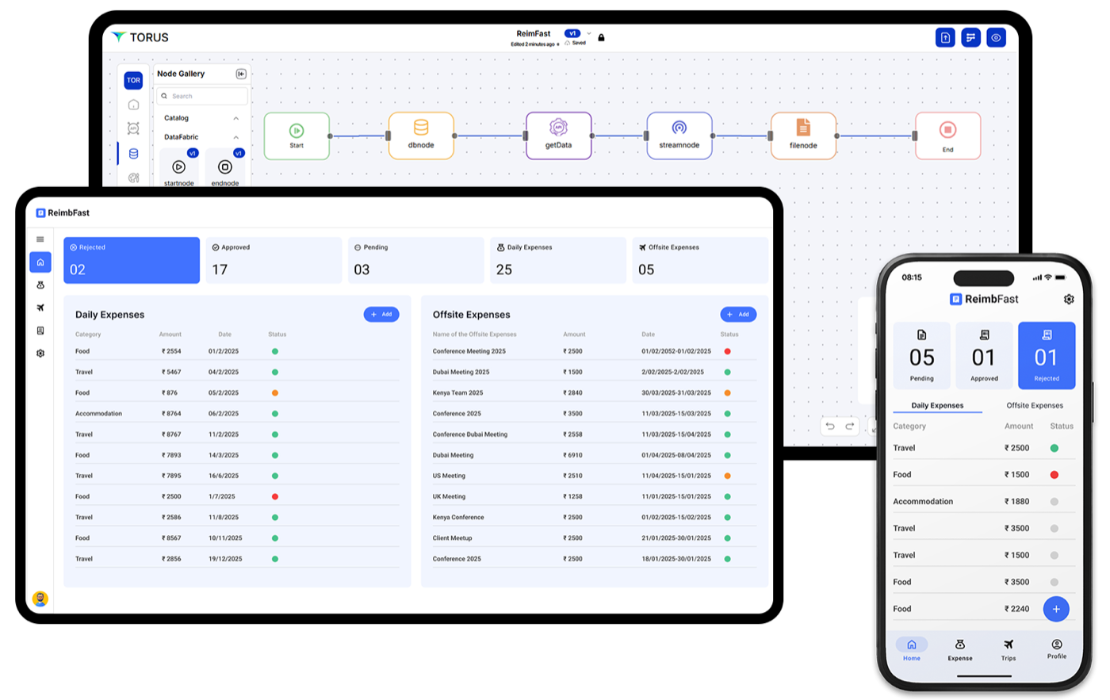The height and width of the screenshot is (700, 1110).
Task: Select the TOR badge in Torus sidebar
Action: tap(133, 80)
